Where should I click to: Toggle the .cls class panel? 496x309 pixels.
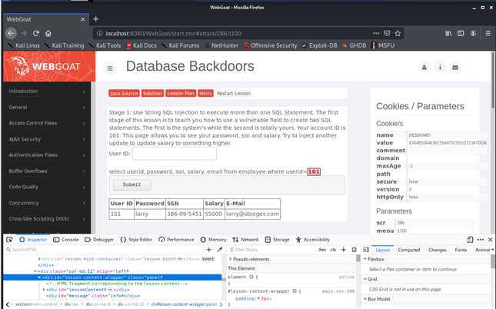[333, 250]
